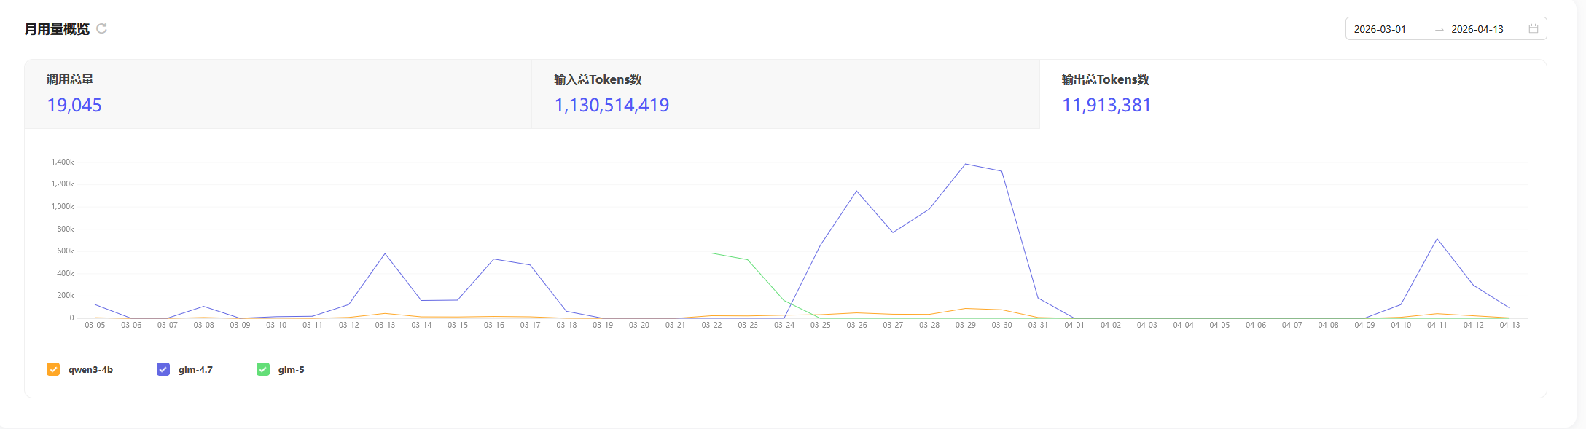Click the glm-4.7 peak at 04-11
The height and width of the screenshot is (429, 1586).
[x=1437, y=239]
